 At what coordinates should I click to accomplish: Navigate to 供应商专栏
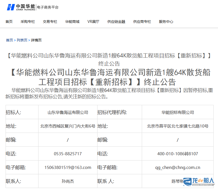(142, 22)
